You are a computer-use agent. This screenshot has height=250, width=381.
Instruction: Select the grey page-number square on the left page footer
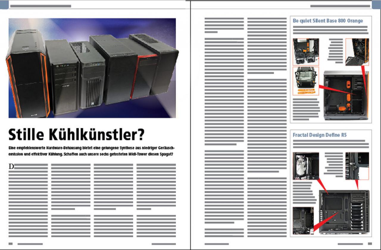click(x=10, y=244)
